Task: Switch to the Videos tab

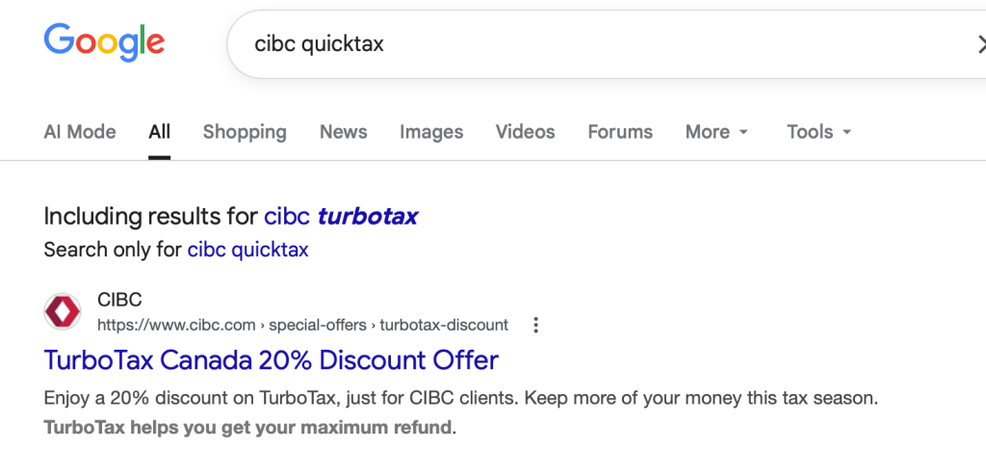Action: [x=525, y=132]
